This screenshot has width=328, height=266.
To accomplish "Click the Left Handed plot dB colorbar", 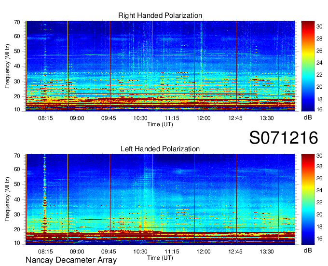I will (308, 199).
